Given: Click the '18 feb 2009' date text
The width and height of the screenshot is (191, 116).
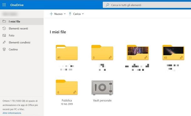Looking at the screenshot, I should (67, 104).
